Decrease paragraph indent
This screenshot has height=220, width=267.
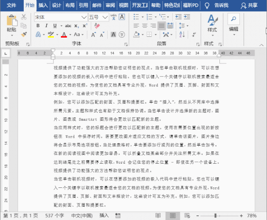click(x=179, y=17)
